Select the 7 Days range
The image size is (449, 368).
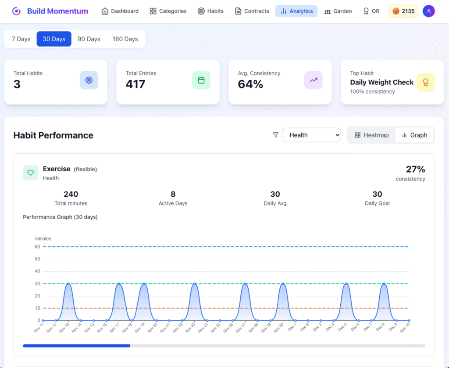click(21, 39)
